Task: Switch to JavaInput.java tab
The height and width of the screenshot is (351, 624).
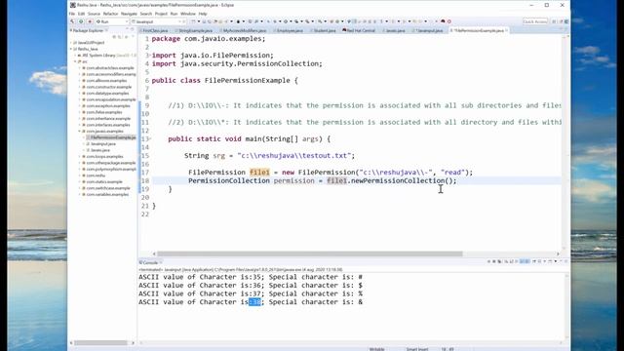Action: 429,30
